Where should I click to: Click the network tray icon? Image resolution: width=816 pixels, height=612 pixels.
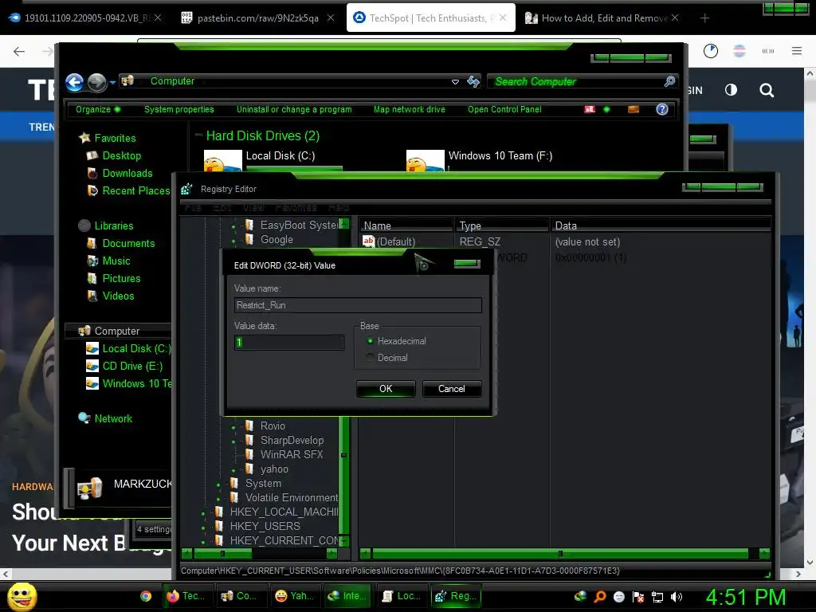(657, 596)
